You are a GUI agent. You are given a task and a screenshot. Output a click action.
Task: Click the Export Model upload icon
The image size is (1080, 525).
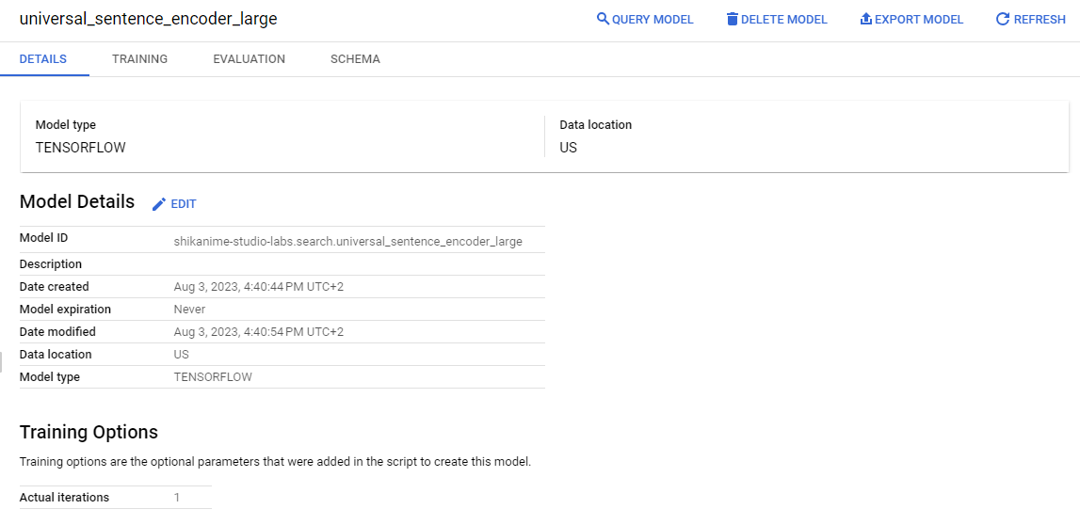(x=866, y=19)
